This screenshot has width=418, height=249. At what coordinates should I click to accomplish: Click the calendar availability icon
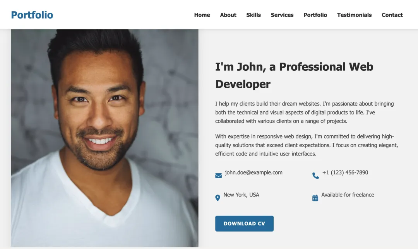click(315, 198)
